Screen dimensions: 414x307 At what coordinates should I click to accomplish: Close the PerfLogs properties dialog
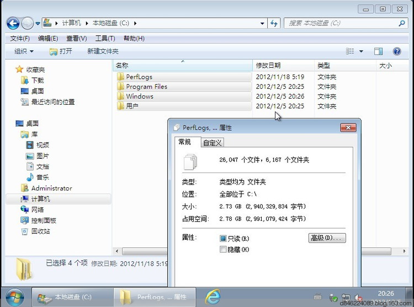click(348, 127)
